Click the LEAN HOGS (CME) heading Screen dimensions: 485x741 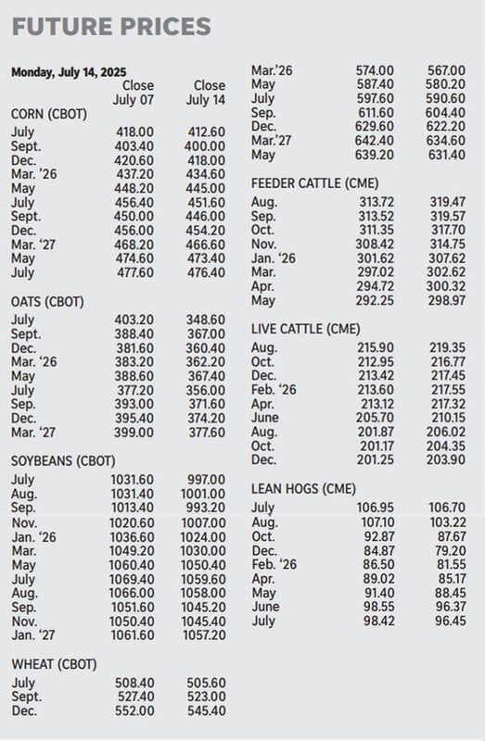[x=303, y=489]
